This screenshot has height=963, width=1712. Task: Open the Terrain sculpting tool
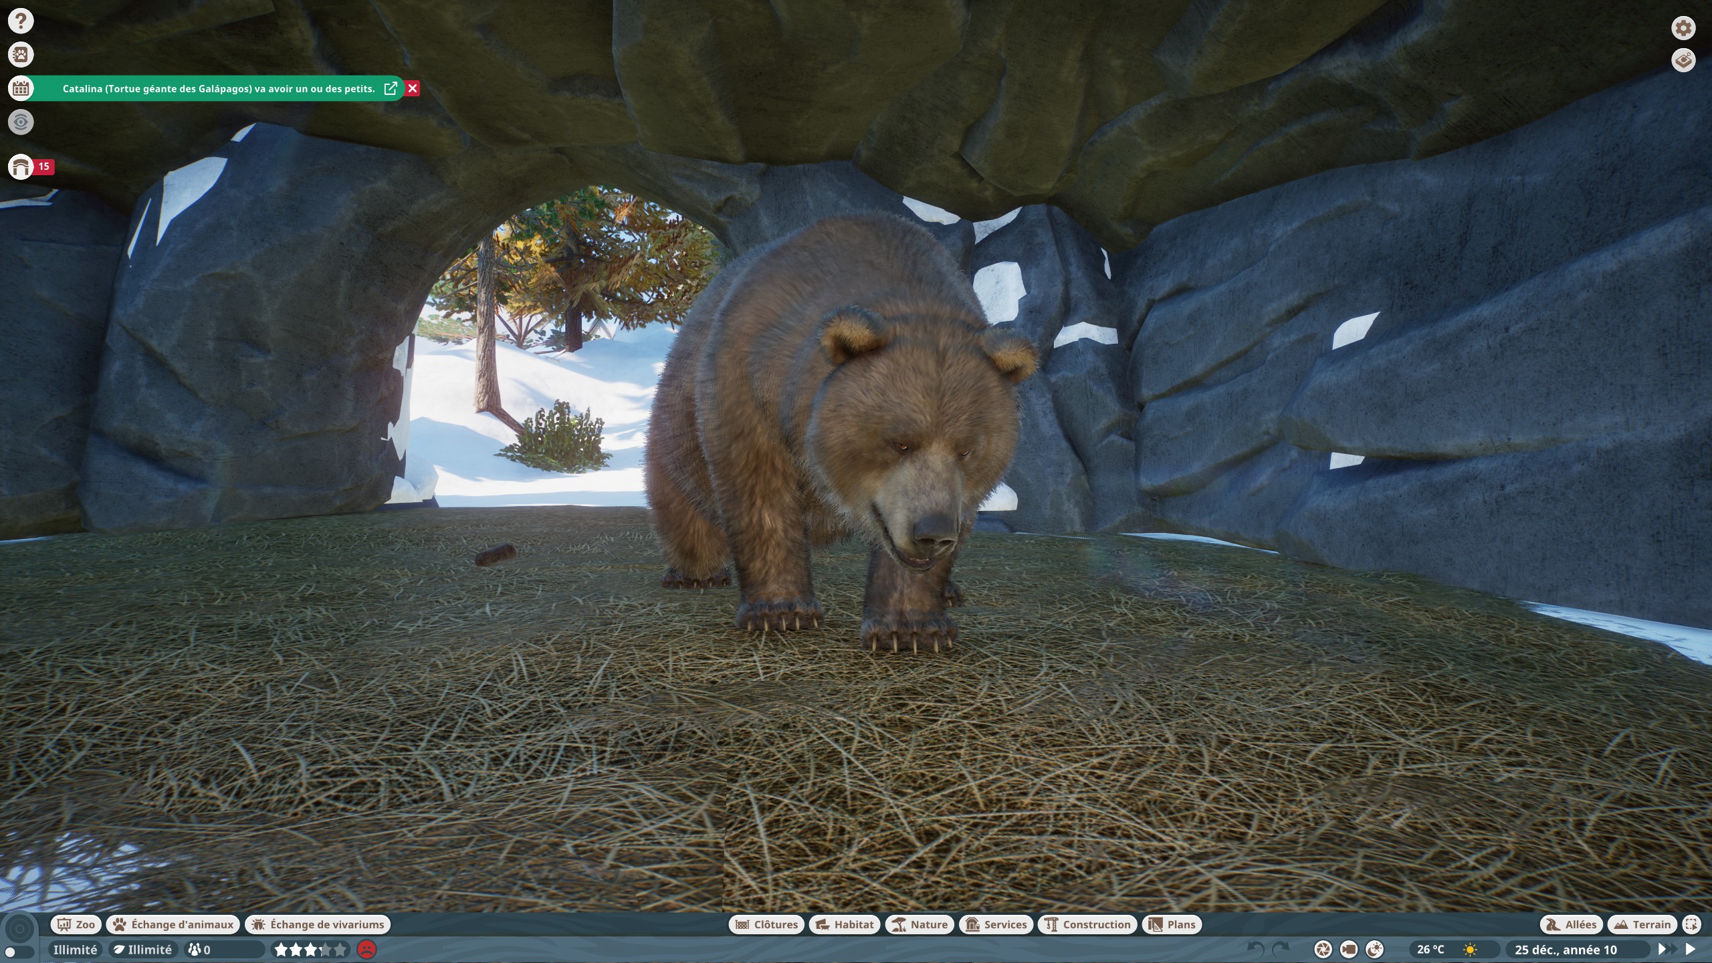1642,924
